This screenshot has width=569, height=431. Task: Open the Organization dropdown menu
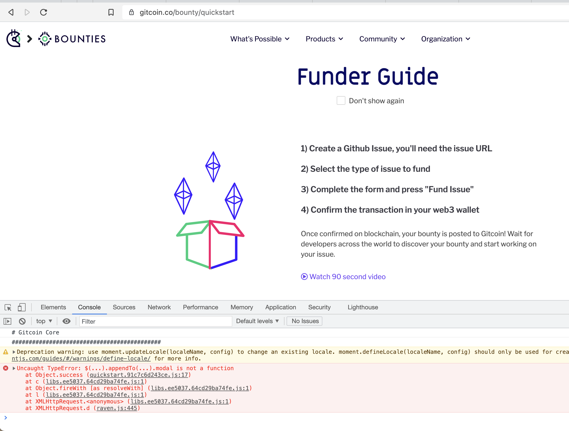pyautogui.click(x=445, y=39)
